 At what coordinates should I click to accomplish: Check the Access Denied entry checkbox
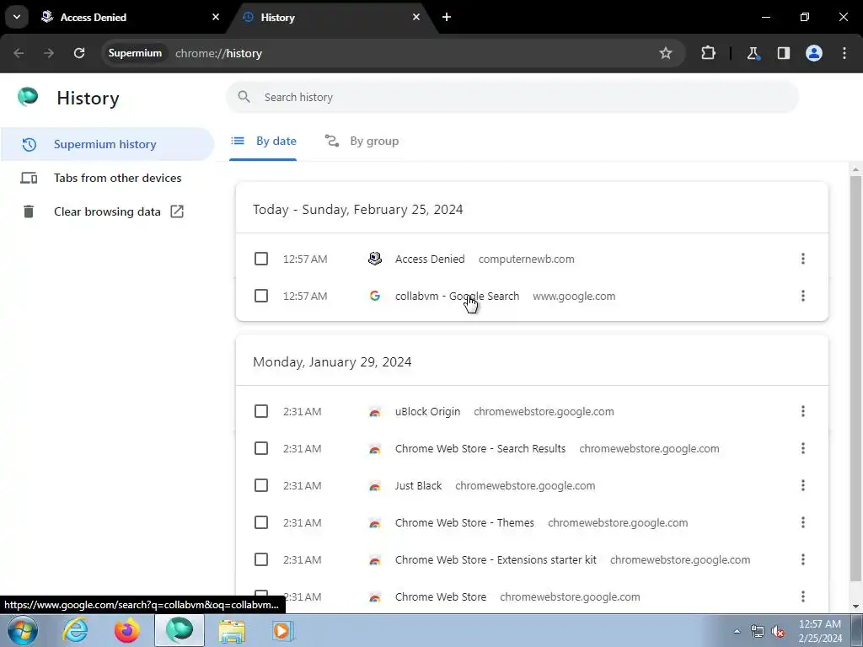click(x=261, y=259)
